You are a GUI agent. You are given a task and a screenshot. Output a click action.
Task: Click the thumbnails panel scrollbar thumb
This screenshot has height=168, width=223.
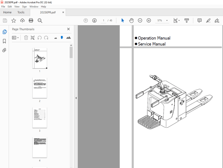click(x=71, y=53)
